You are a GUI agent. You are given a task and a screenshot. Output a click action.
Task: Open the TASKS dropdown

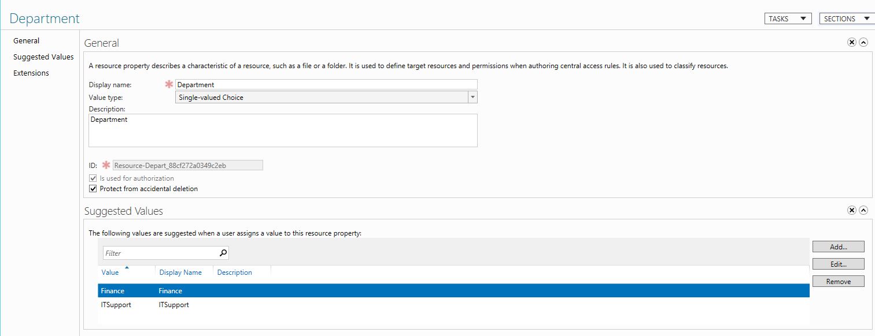click(788, 18)
